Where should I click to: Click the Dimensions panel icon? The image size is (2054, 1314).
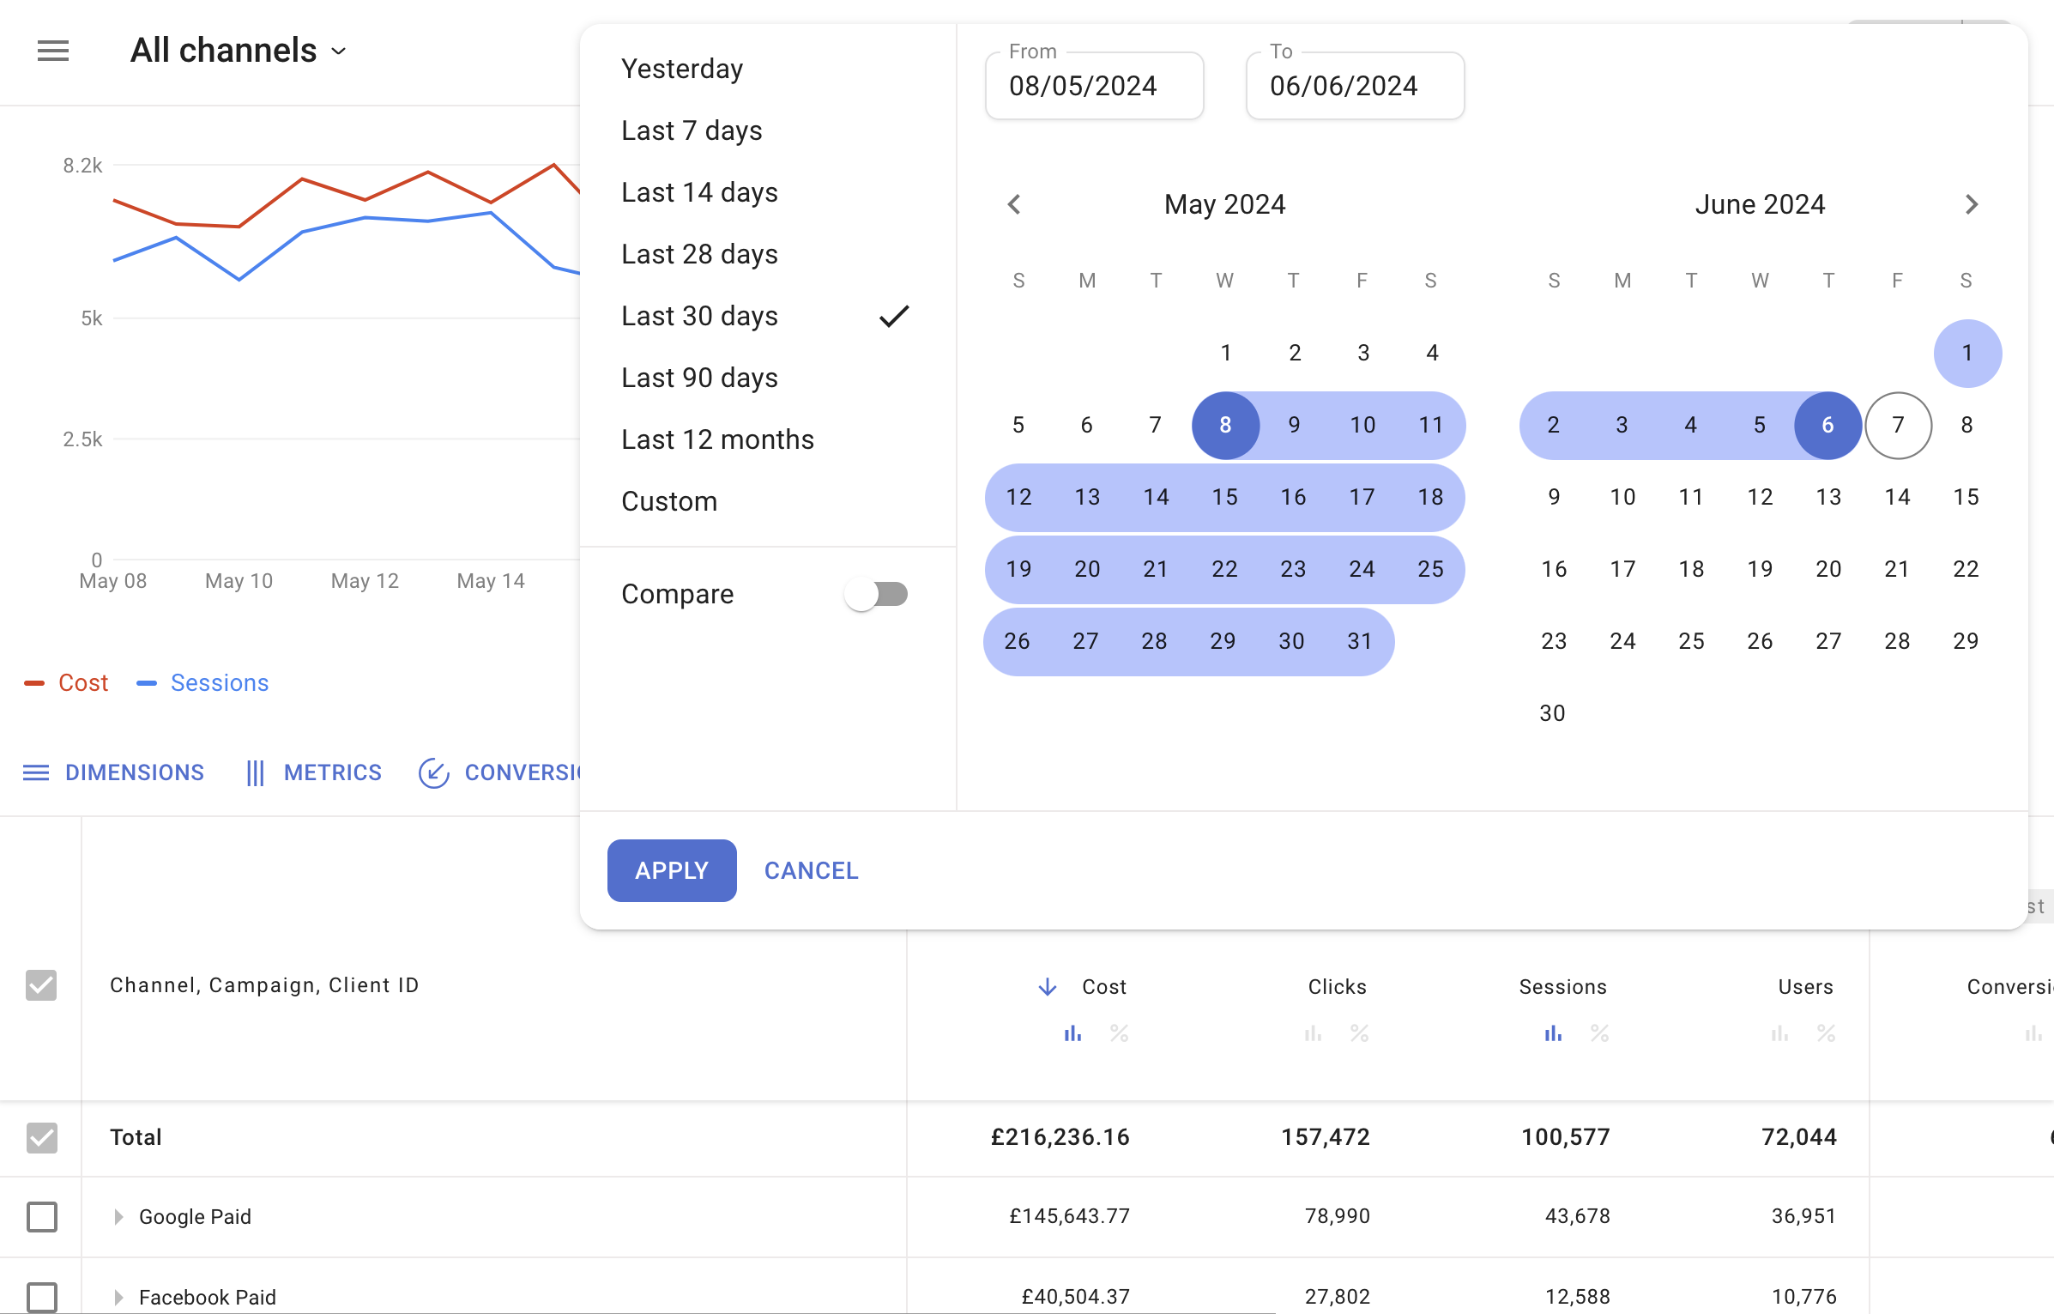pyautogui.click(x=35, y=772)
